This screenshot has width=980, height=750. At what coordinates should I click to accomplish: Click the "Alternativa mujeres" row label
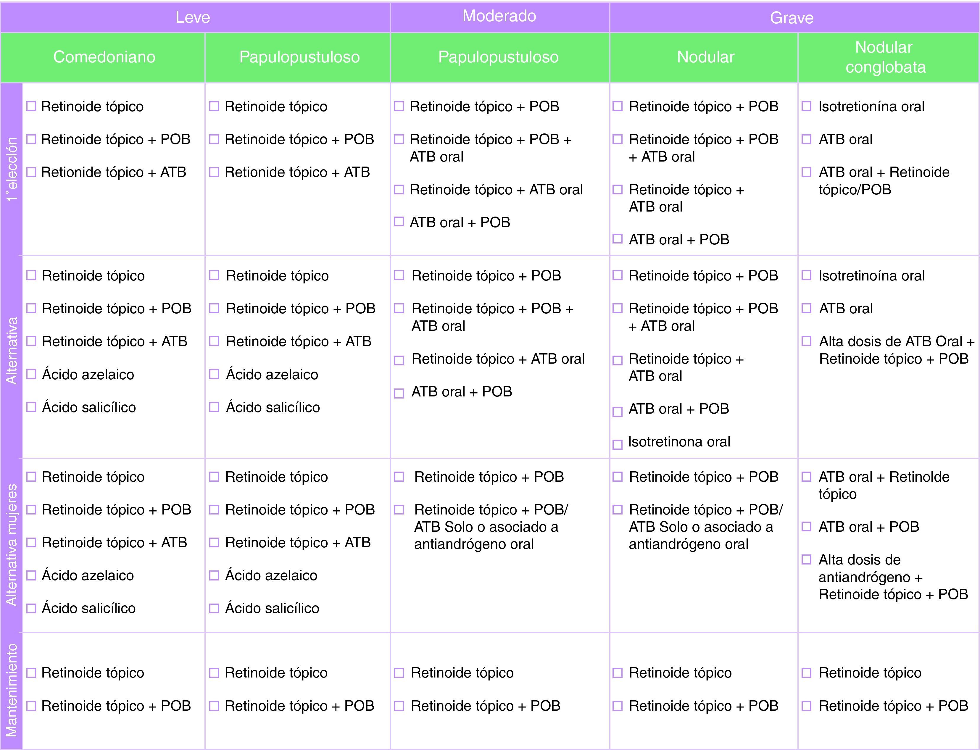tap(11, 545)
